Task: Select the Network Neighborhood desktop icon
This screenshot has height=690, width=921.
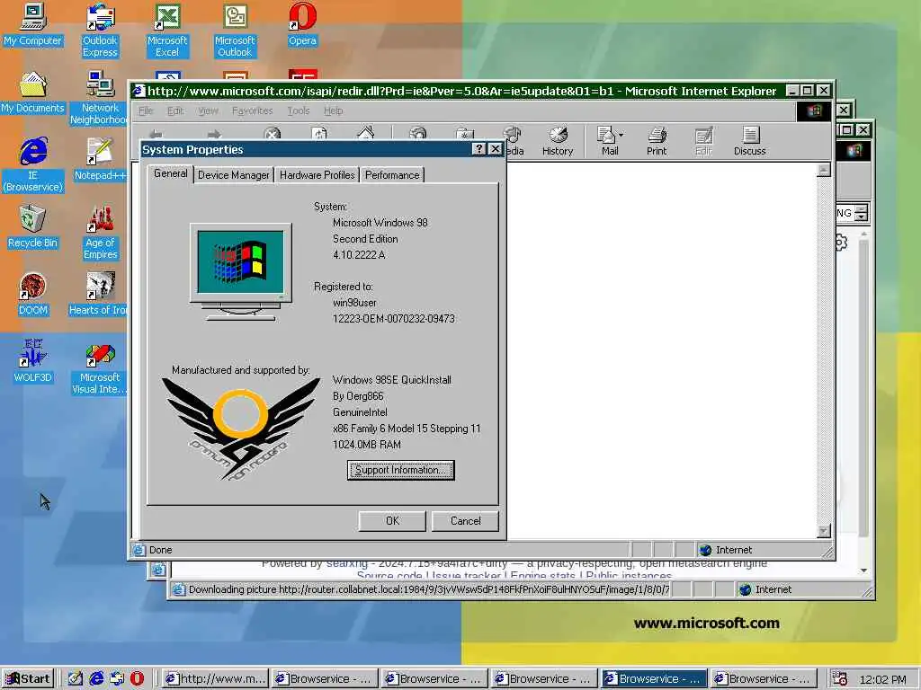Action: point(99,97)
